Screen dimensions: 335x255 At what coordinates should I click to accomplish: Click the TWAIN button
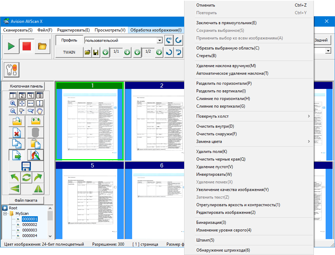point(69,52)
